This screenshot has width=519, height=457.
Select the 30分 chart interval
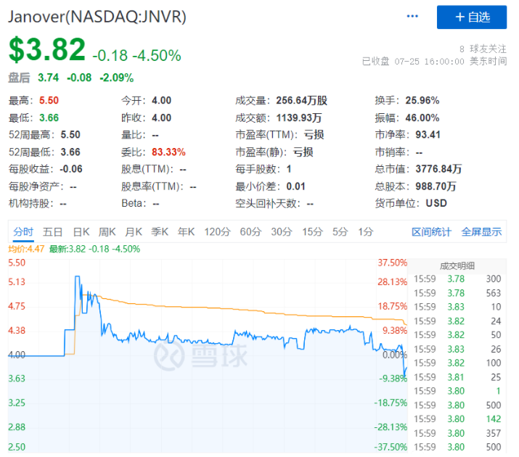point(282,231)
